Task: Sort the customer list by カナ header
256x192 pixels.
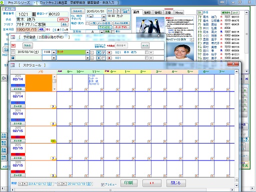Action: [x=199, y=12]
